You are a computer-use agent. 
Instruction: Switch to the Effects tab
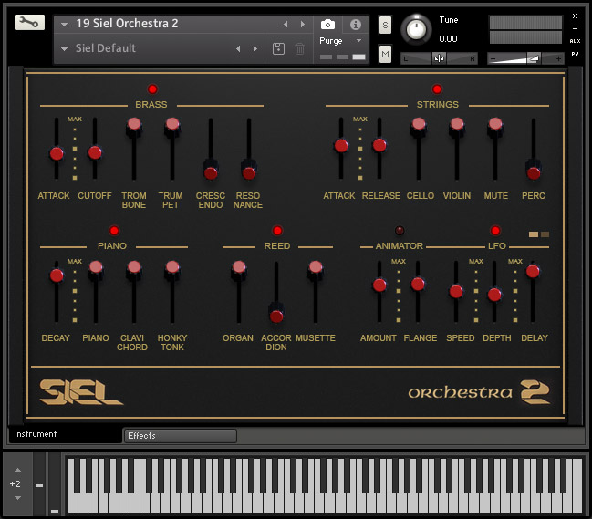tap(180, 436)
